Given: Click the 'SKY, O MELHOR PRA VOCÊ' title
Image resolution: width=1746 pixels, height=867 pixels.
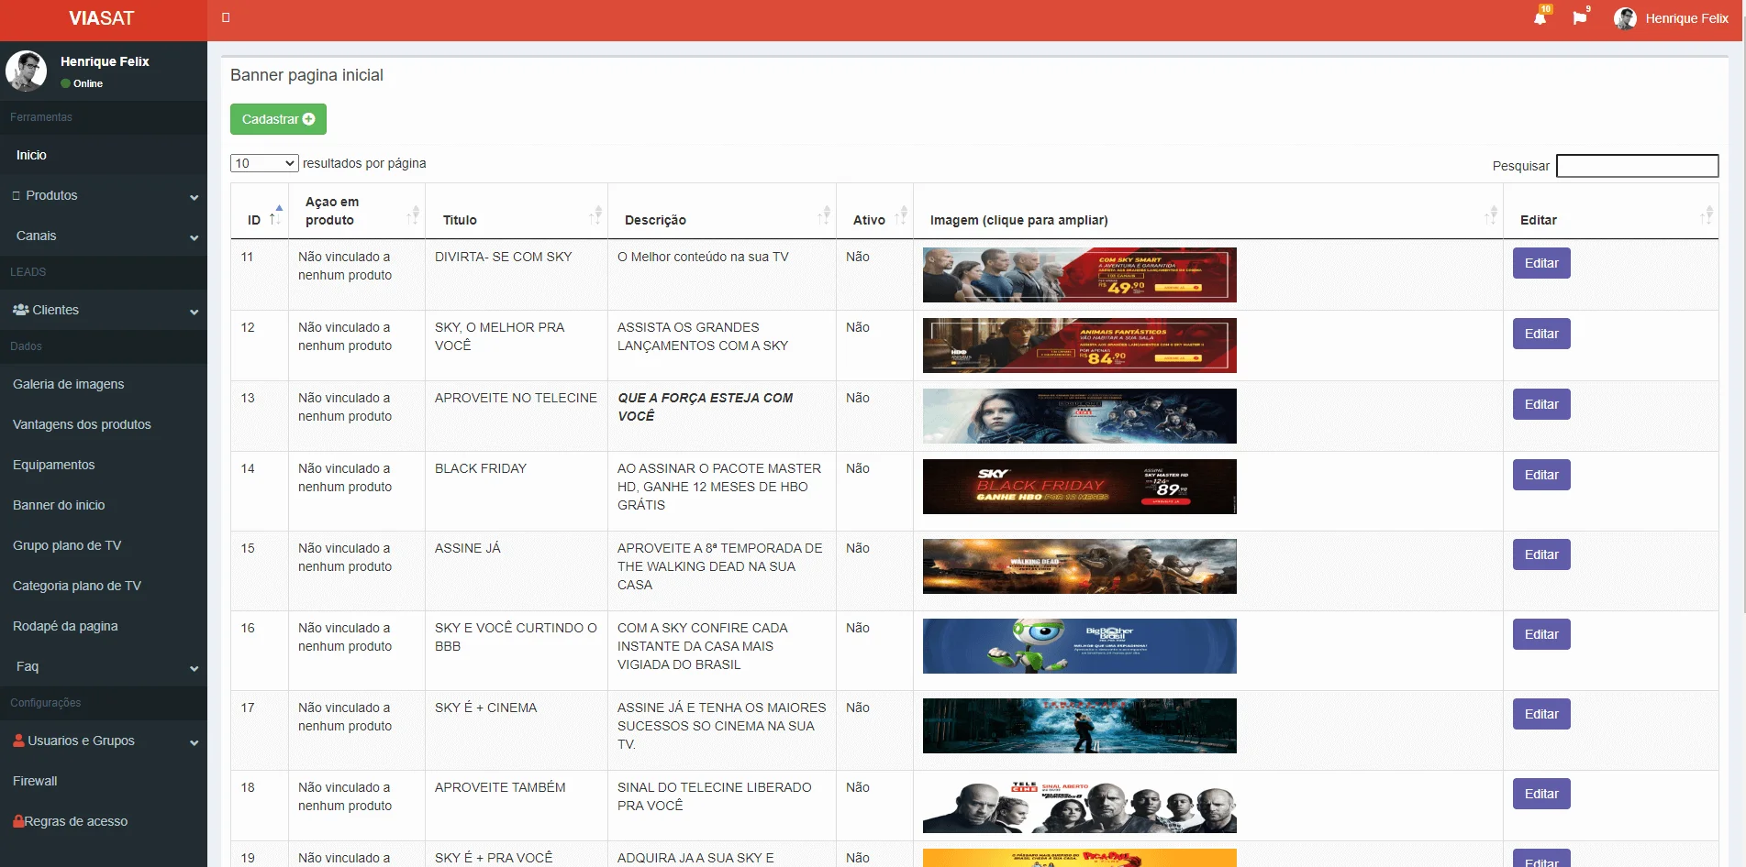Looking at the screenshot, I should point(500,336).
